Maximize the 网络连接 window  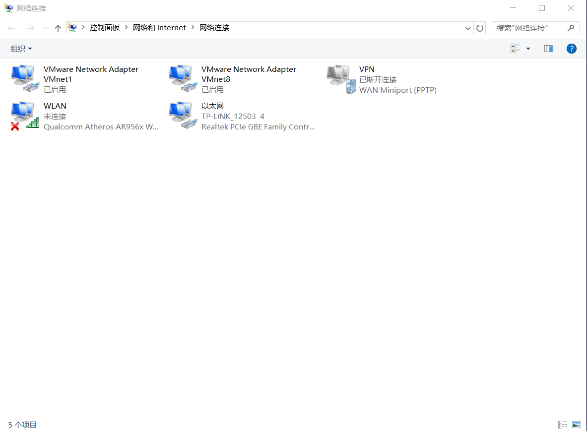pyautogui.click(x=542, y=8)
